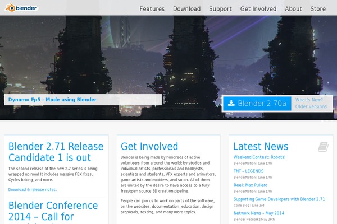Read Weekend Contest: Robots! news item
Screen dimensions: 337x224
click(x=259, y=157)
